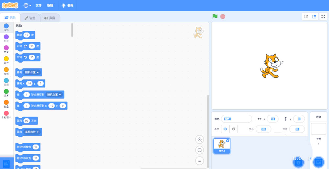
Task: Click the 90 value in 面向 方向 block
Action: click(x=26, y=121)
